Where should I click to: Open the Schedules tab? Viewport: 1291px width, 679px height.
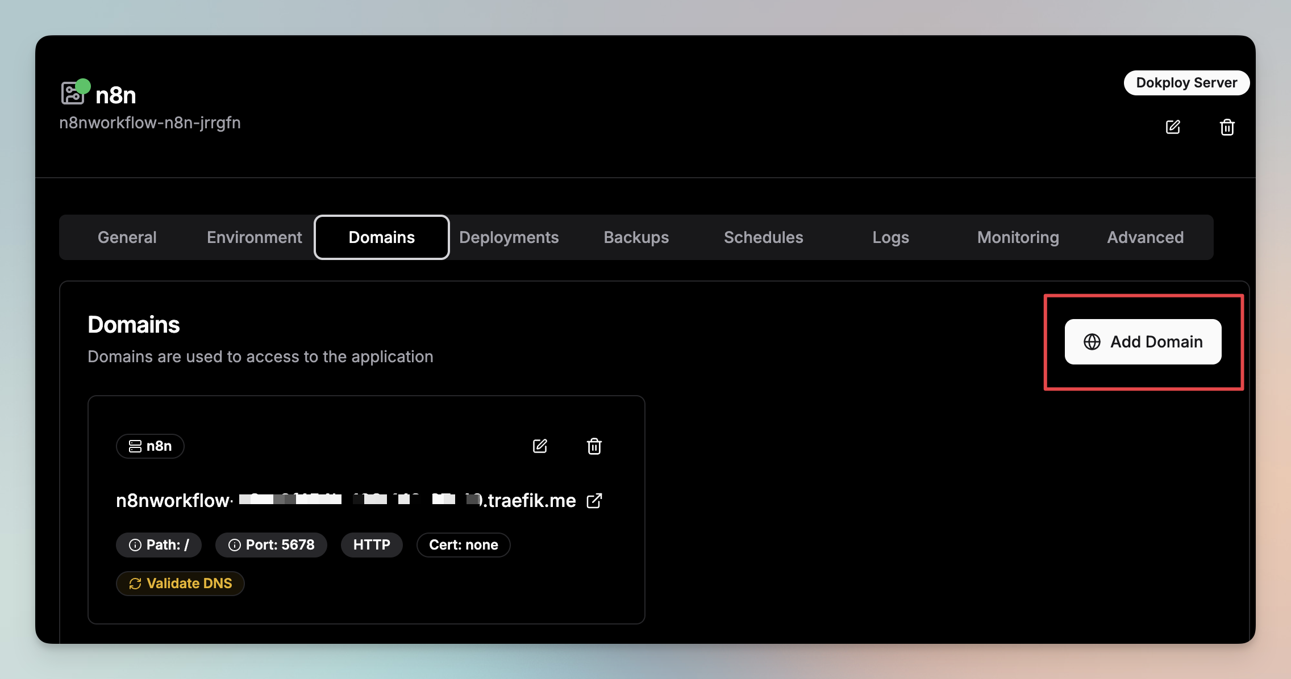(764, 237)
